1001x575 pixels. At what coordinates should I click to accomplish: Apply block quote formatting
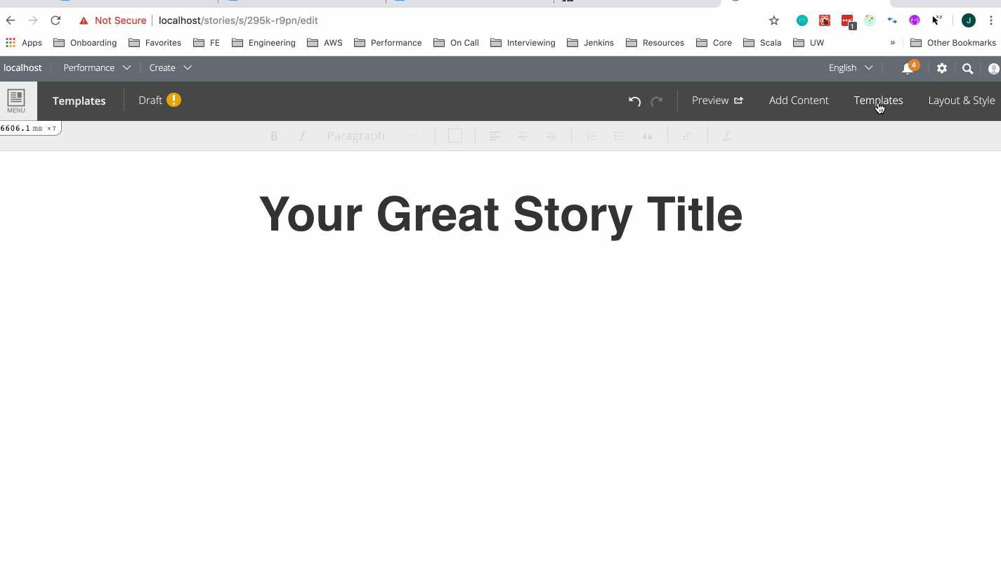[647, 136]
